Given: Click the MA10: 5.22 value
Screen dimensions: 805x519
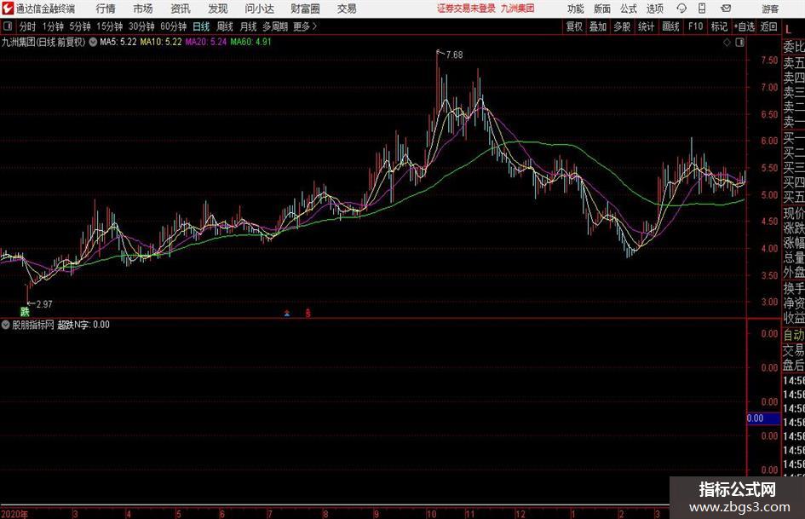Looking at the screenshot, I should (x=161, y=42).
